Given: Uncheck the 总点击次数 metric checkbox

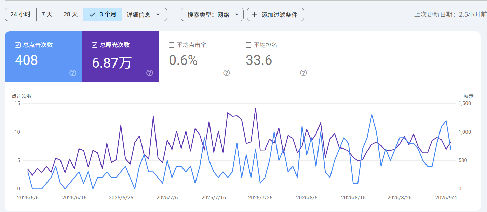Looking at the screenshot, I should pos(17,45).
